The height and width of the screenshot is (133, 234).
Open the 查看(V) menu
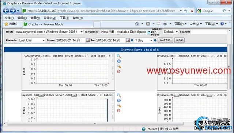[x=35, y=18]
